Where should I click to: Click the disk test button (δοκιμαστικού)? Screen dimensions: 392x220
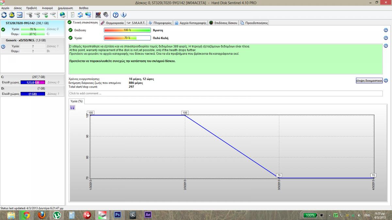tap(369, 81)
